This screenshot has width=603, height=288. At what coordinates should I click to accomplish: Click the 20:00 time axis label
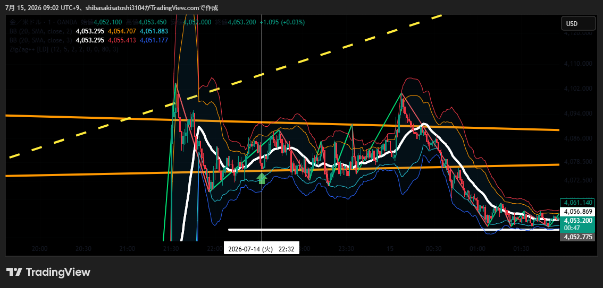click(39, 249)
